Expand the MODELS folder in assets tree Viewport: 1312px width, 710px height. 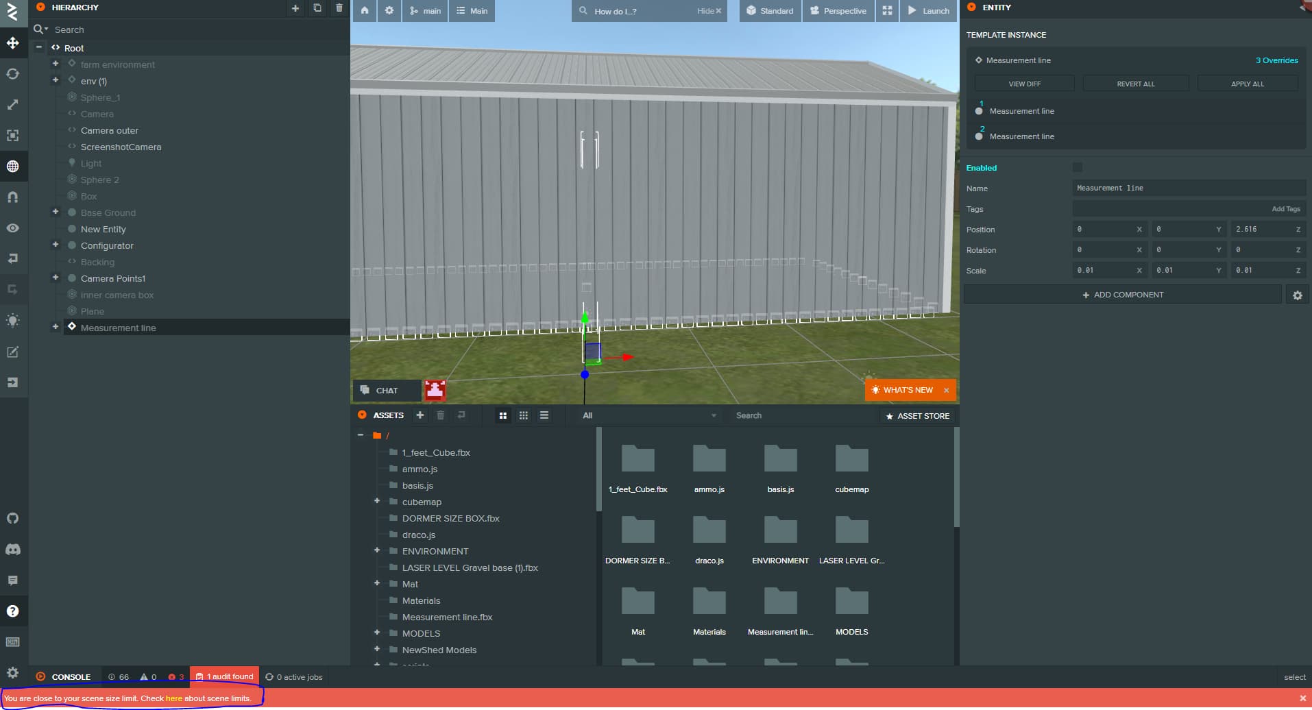(x=377, y=633)
